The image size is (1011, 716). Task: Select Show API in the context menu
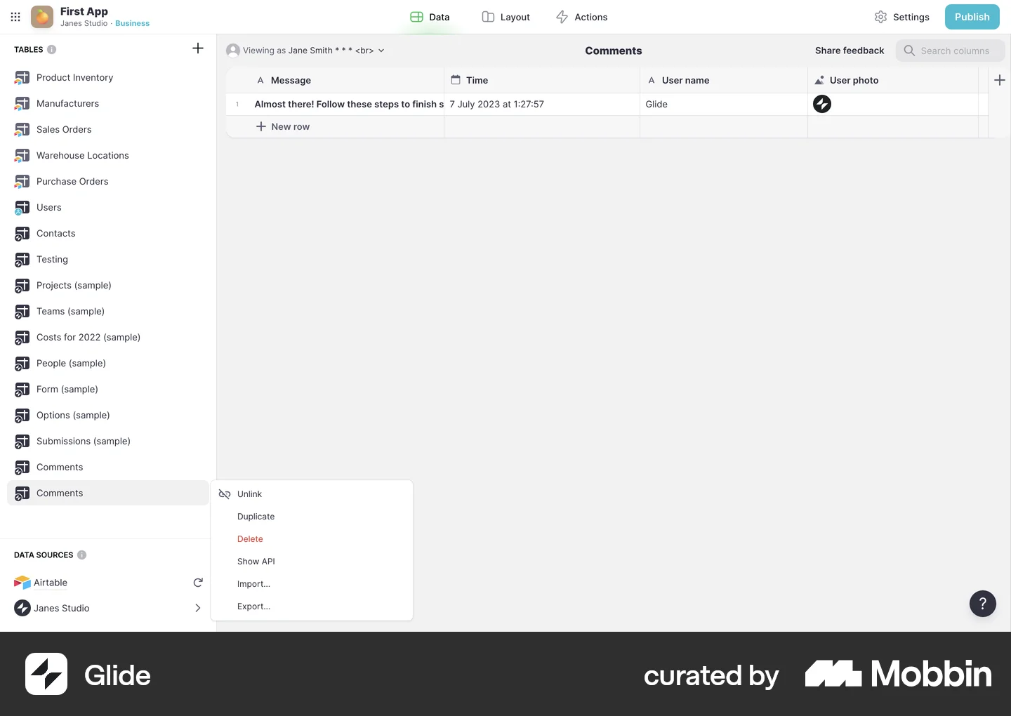tap(312, 562)
